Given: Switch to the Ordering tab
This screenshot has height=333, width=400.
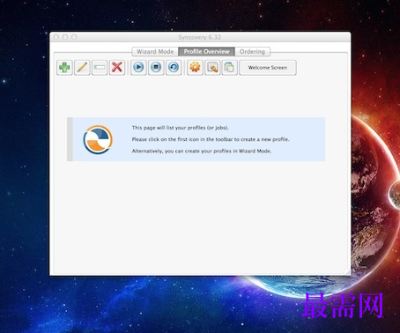Looking at the screenshot, I should [x=252, y=51].
